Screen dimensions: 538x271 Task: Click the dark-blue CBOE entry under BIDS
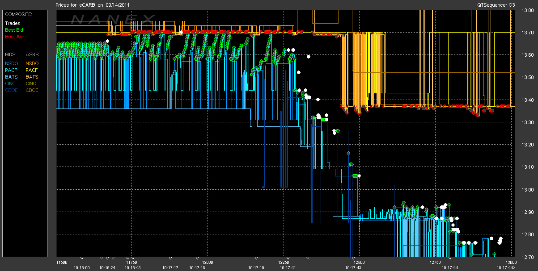click(x=12, y=90)
